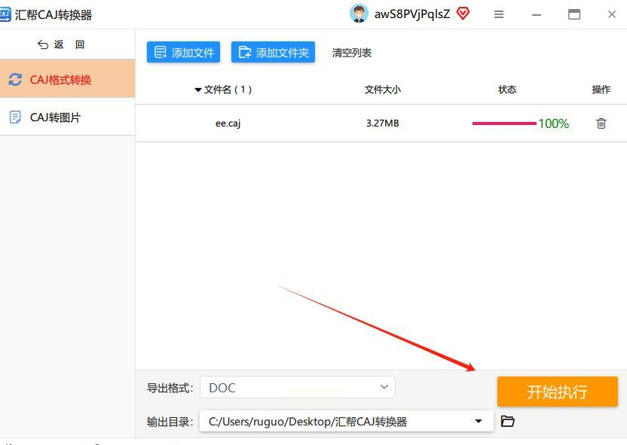Image resolution: width=627 pixels, height=445 pixels.
Task: Click the return arrow icon beside 返回
Action: (43, 44)
